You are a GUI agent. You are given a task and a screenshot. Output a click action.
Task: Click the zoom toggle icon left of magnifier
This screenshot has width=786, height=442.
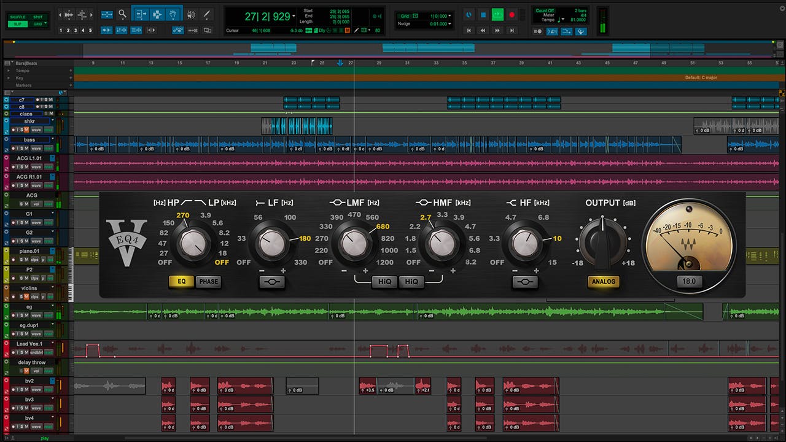click(x=107, y=14)
